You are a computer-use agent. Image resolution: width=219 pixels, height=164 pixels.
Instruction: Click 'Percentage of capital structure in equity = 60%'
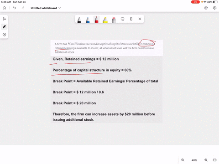tap(92, 70)
